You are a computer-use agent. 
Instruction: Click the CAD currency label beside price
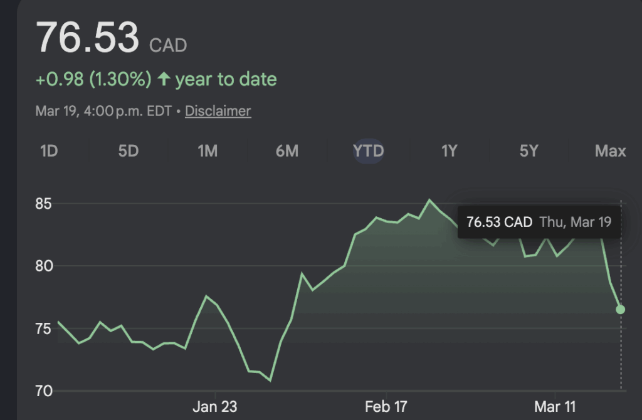168,46
